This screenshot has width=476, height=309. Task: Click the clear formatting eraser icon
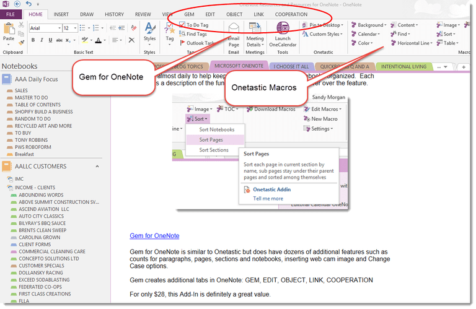click(x=134, y=28)
